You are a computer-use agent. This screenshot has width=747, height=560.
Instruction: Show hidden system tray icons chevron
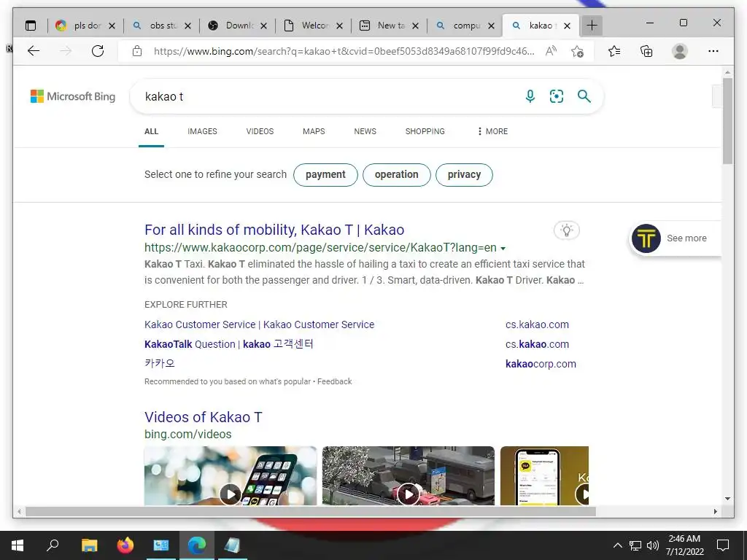617,545
